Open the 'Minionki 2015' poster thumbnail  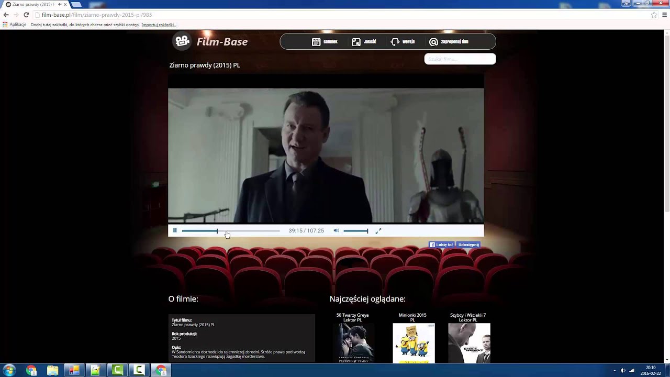click(x=414, y=343)
